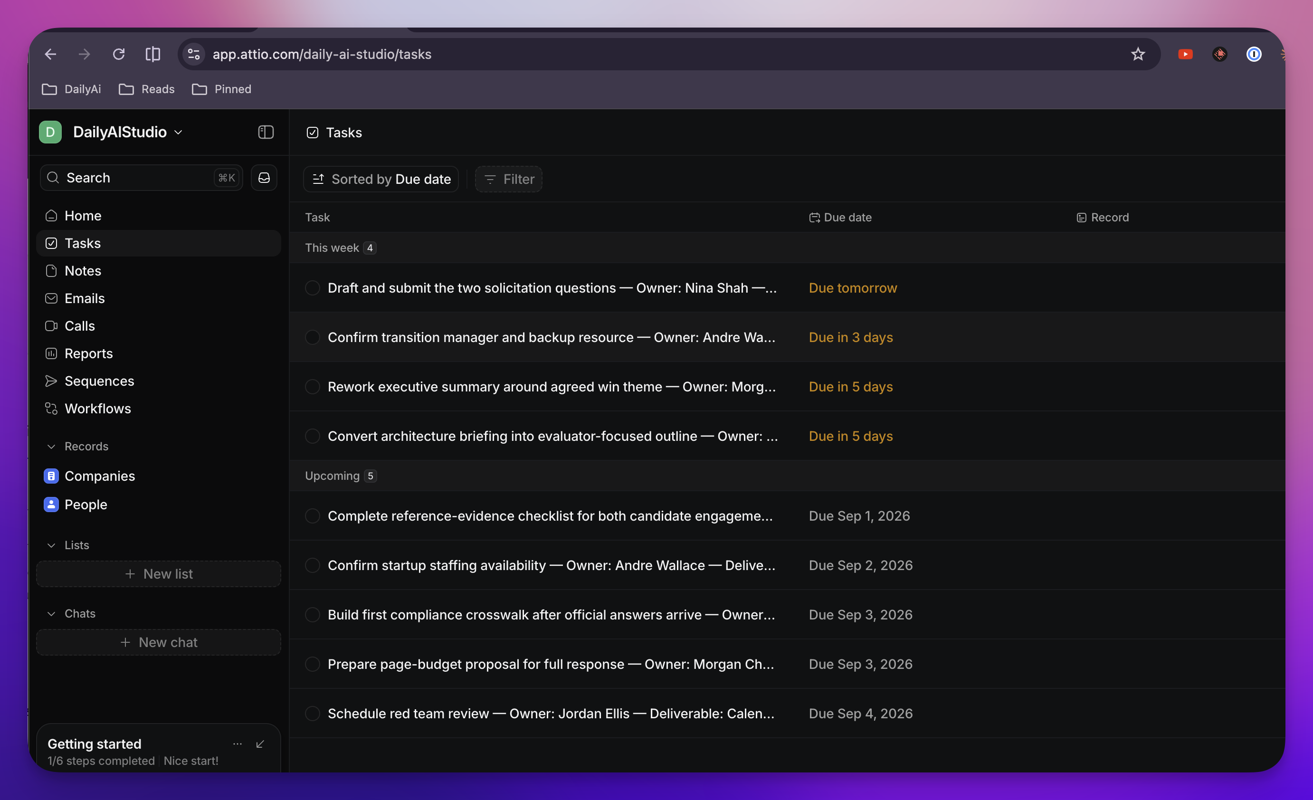This screenshot has width=1313, height=800.
Task: Click the Due in 3 days date
Action: coord(850,337)
